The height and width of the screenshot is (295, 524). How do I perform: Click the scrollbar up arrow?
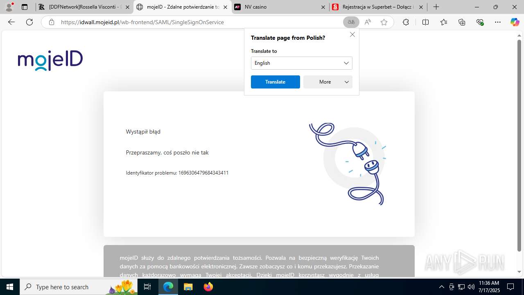[519, 36]
